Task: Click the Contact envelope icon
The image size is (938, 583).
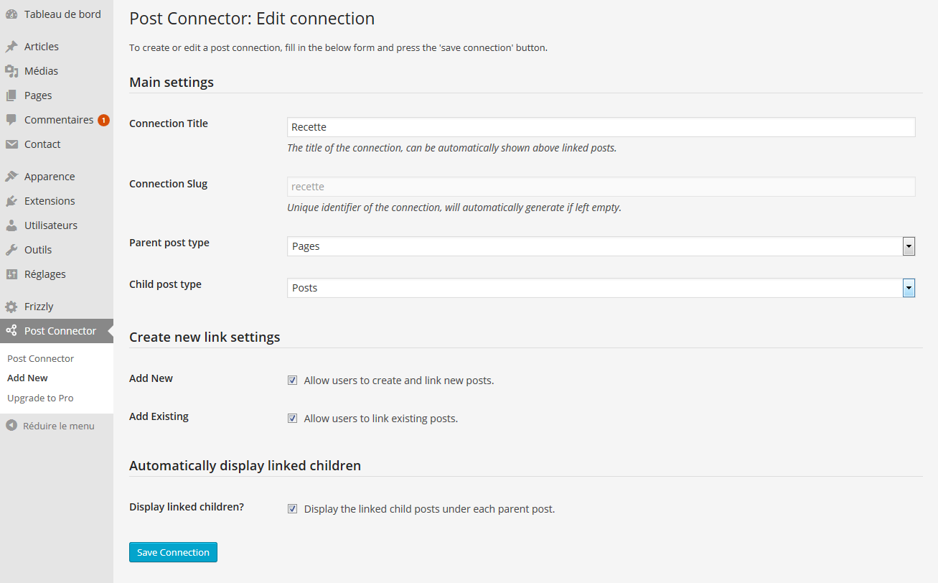Action: (x=11, y=144)
